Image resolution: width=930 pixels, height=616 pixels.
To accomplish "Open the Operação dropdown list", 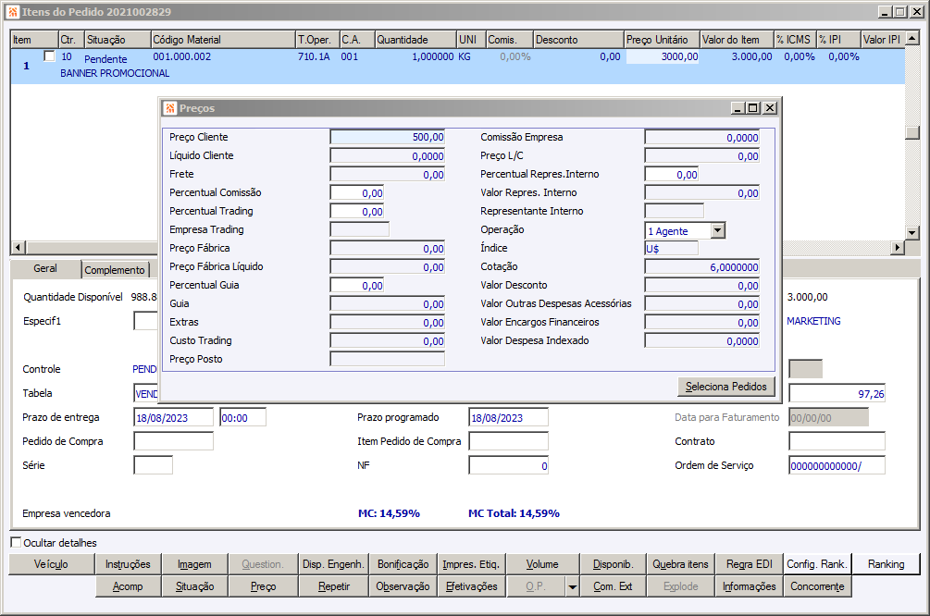I will [x=718, y=230].
